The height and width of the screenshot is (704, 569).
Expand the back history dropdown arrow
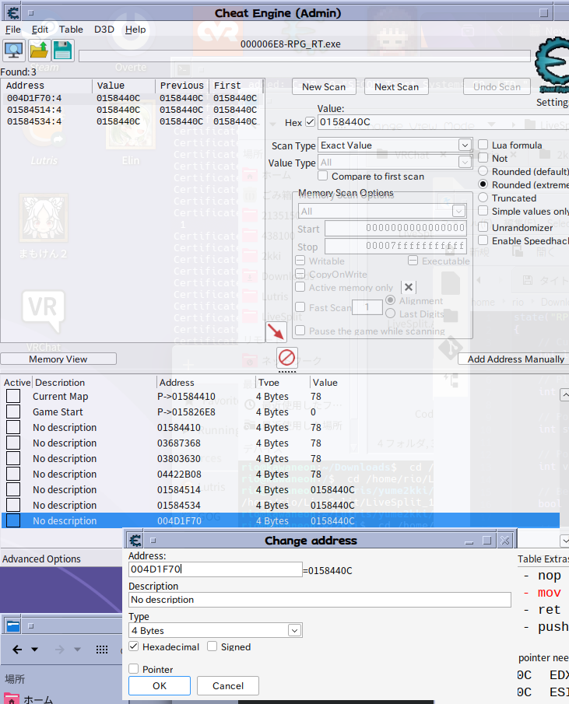pos(34,650)
